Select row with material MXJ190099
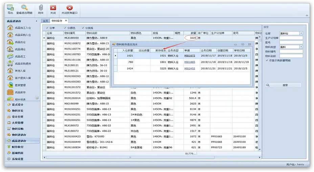 coord(150,104)
